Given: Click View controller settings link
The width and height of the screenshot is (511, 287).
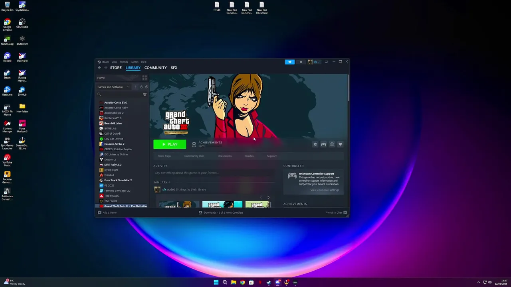Looking at the screenshot, I should tap(325, 190).
